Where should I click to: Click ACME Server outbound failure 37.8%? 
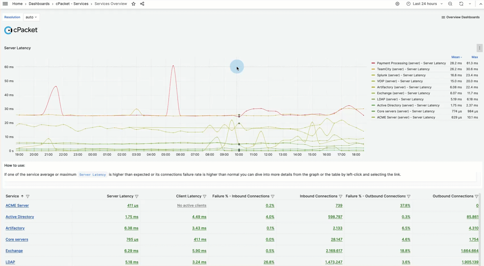[x=405, y=205]
